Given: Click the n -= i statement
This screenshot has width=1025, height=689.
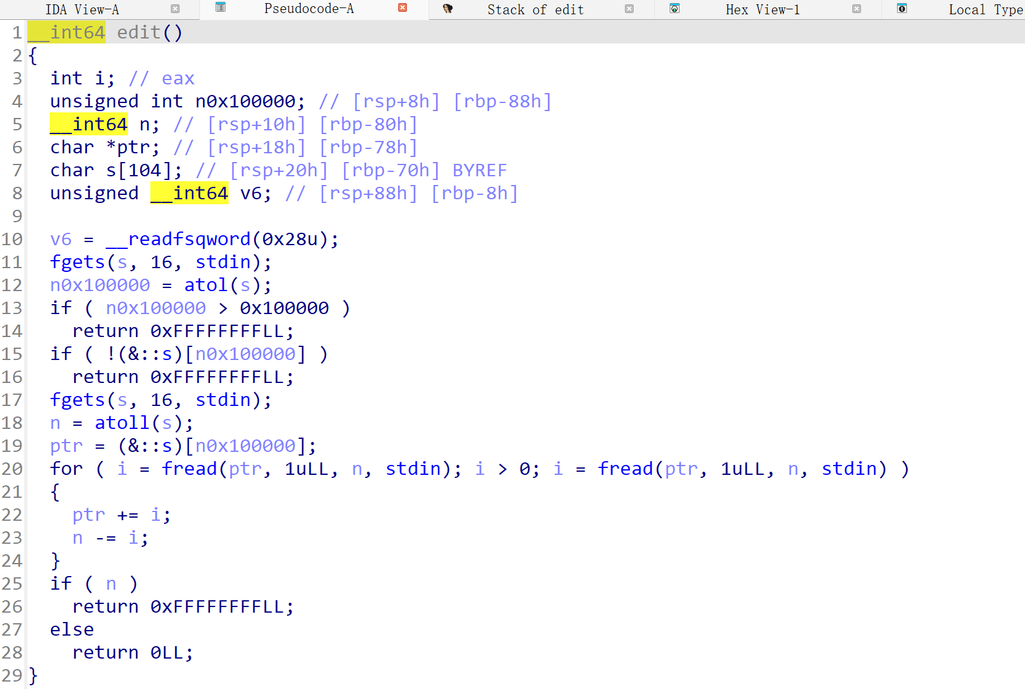Looking at the screenshot, I should [111, 538].
